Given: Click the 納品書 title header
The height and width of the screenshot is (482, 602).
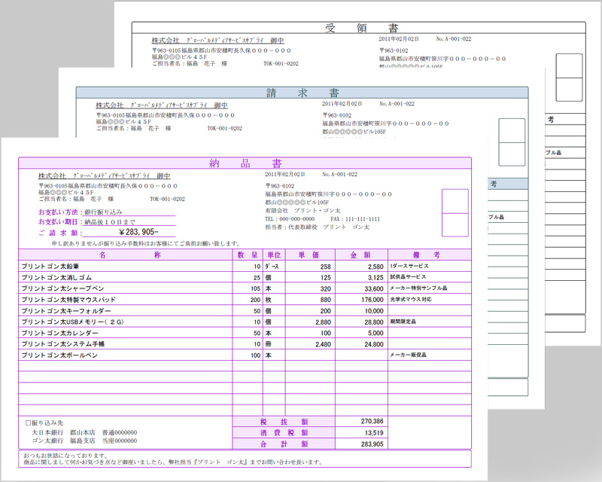Looking at the screenshot, I should pos(245,163).
